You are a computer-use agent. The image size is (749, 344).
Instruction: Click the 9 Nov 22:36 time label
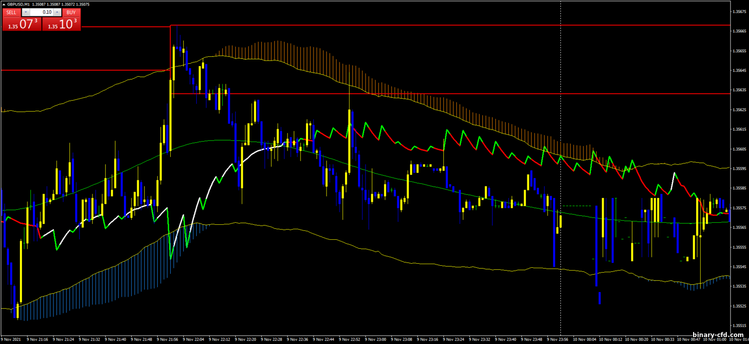[x=297, y=340]
